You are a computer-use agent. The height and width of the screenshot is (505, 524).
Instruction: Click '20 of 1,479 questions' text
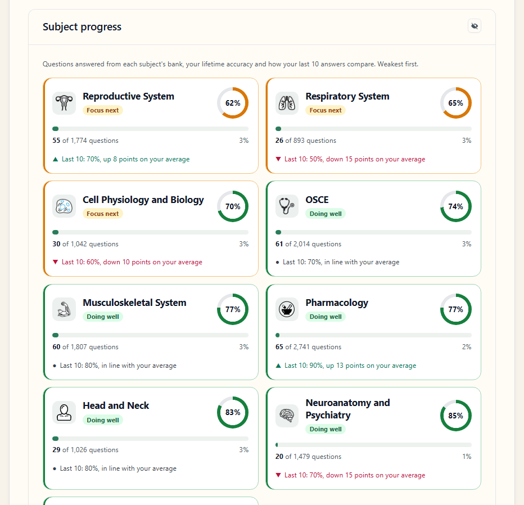pyautogui.click(x=308, y=457)
